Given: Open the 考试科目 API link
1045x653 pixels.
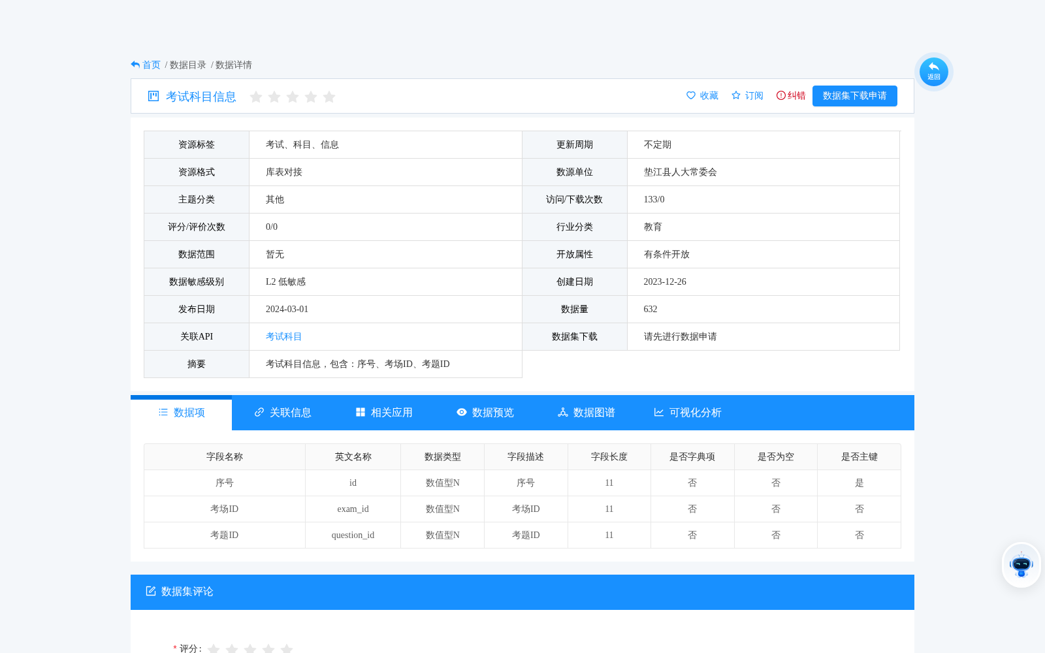Looking at the screenshot, I should [x=284, y=336].
